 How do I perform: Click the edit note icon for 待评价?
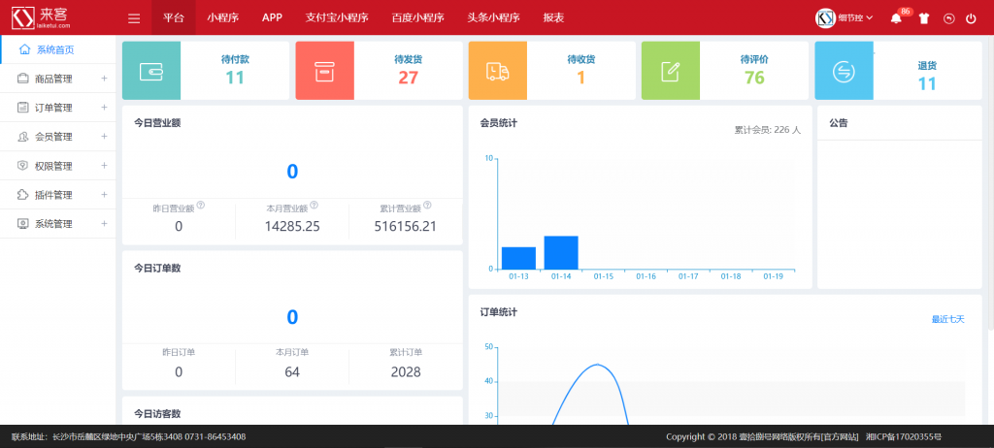pyautogui.click(x=670, y=71)
